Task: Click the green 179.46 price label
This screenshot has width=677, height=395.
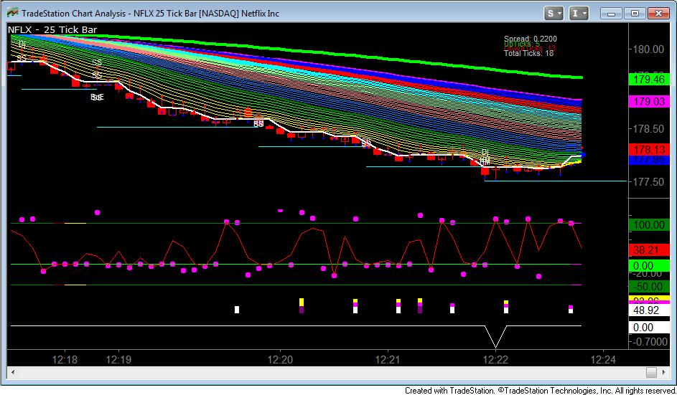Action: click(649, 80)
